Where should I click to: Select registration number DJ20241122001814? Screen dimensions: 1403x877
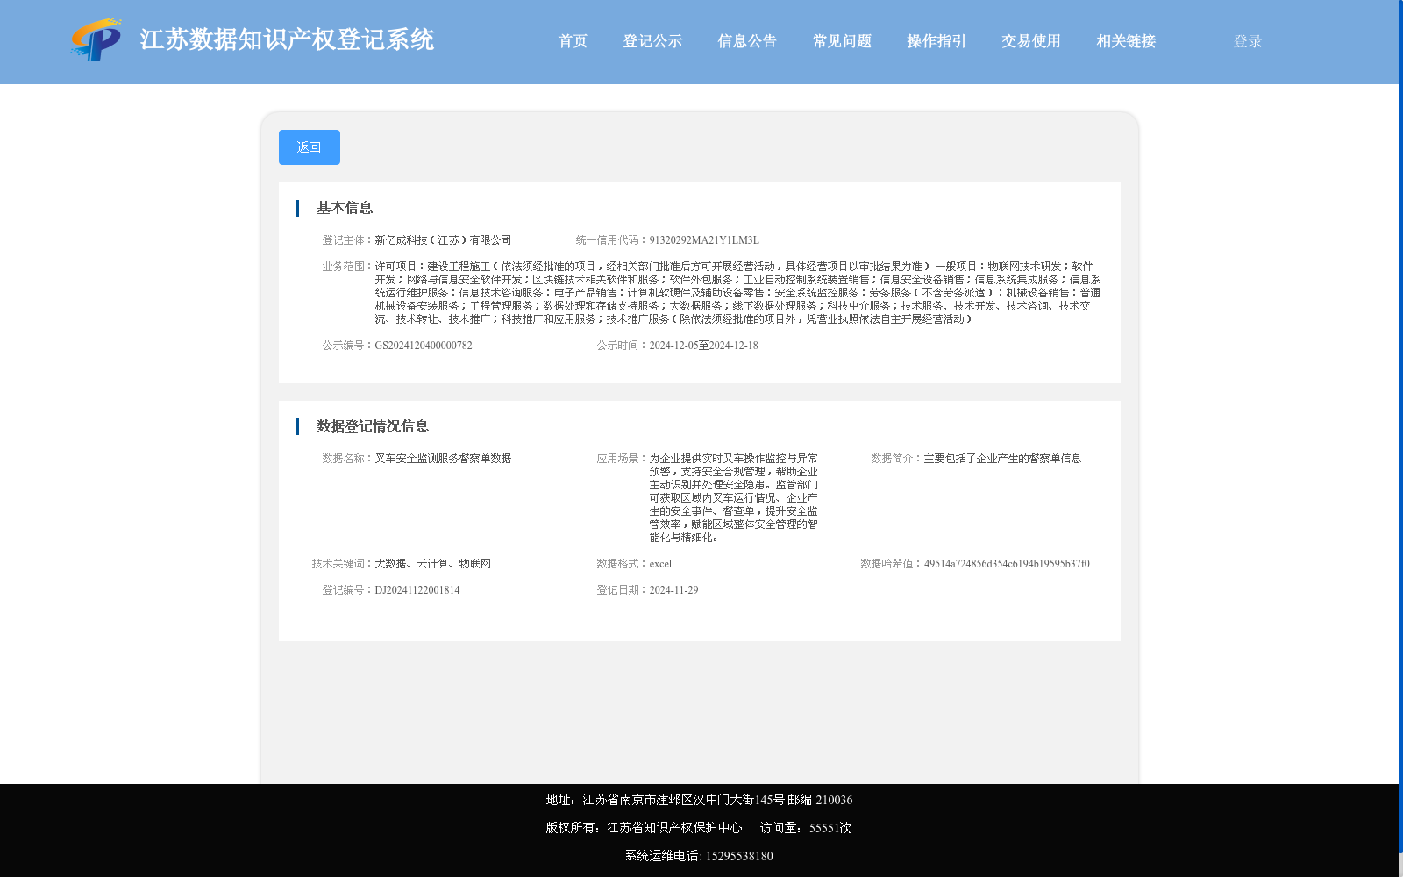point(417,590)
